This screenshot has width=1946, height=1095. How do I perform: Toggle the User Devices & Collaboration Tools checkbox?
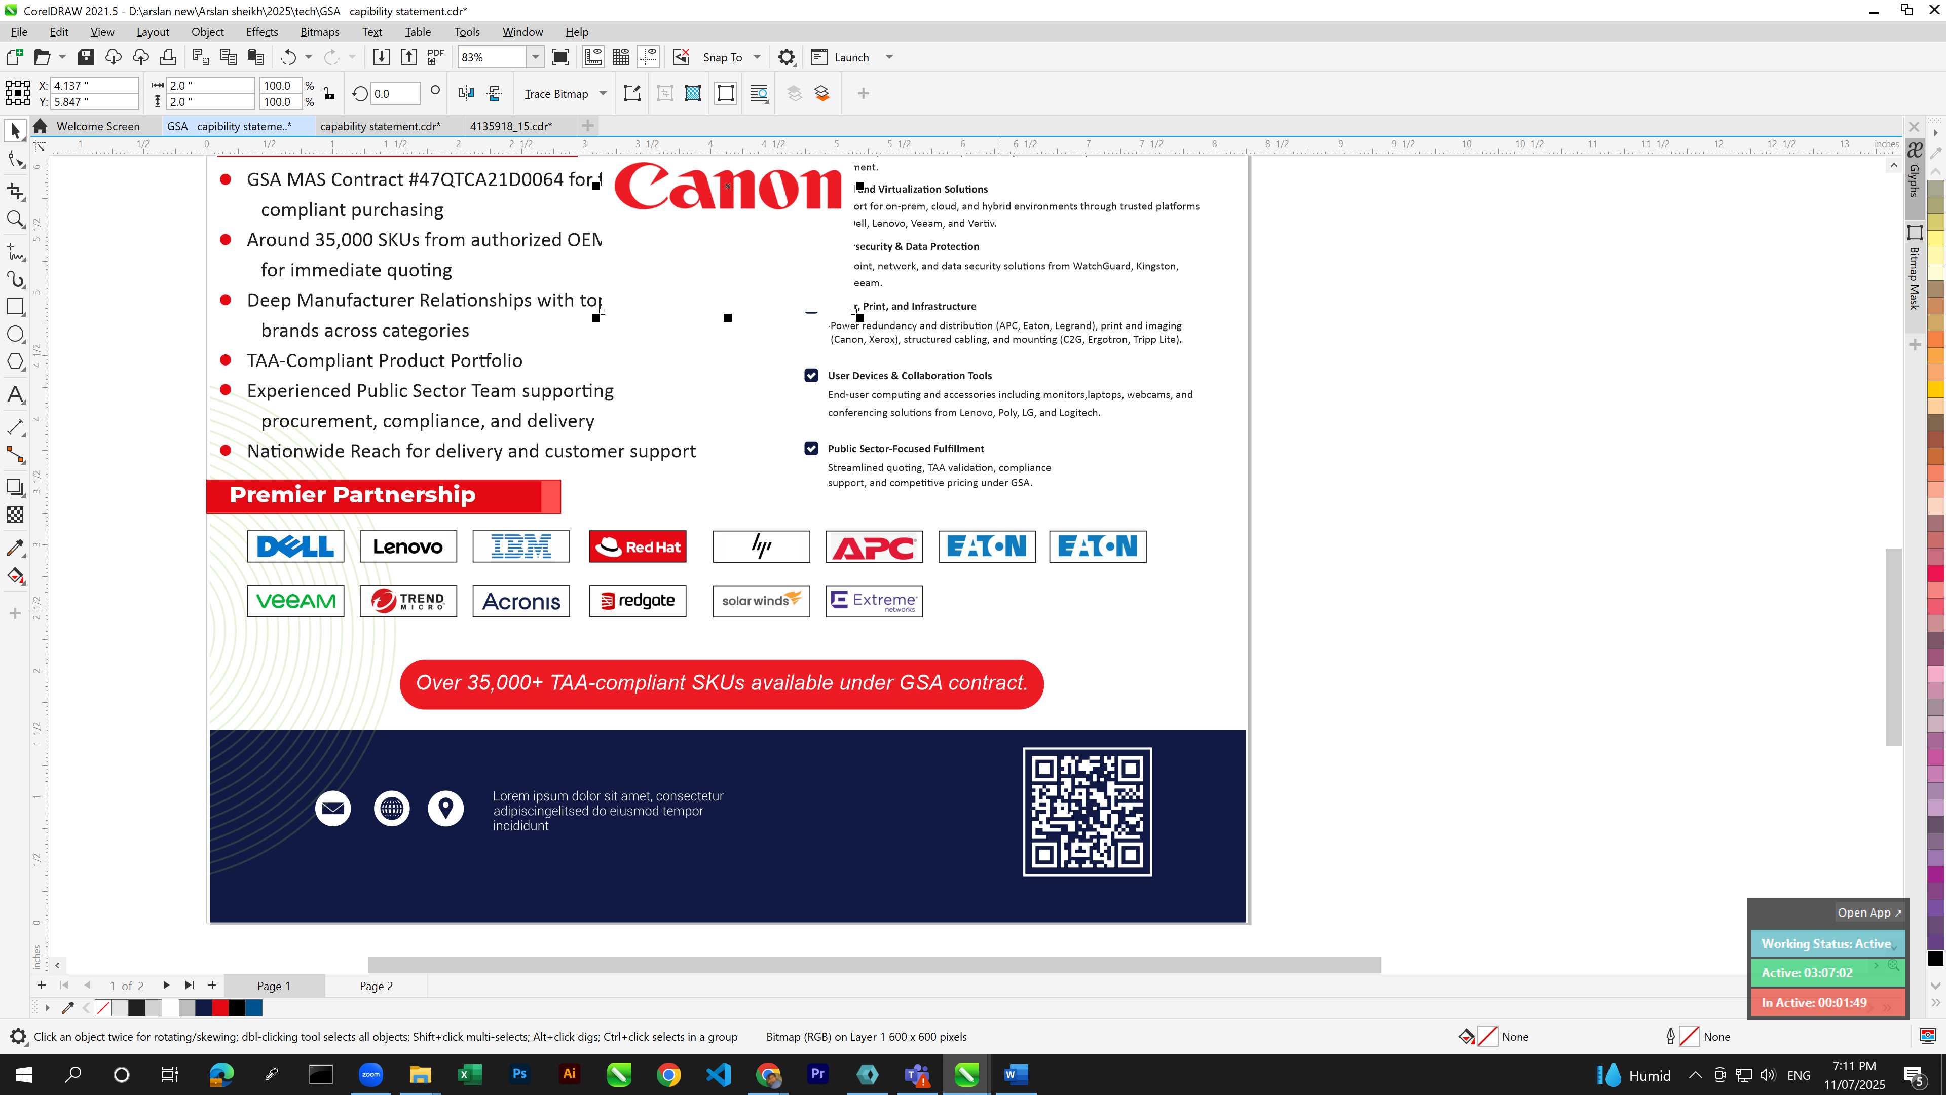(x=811, y=376)
